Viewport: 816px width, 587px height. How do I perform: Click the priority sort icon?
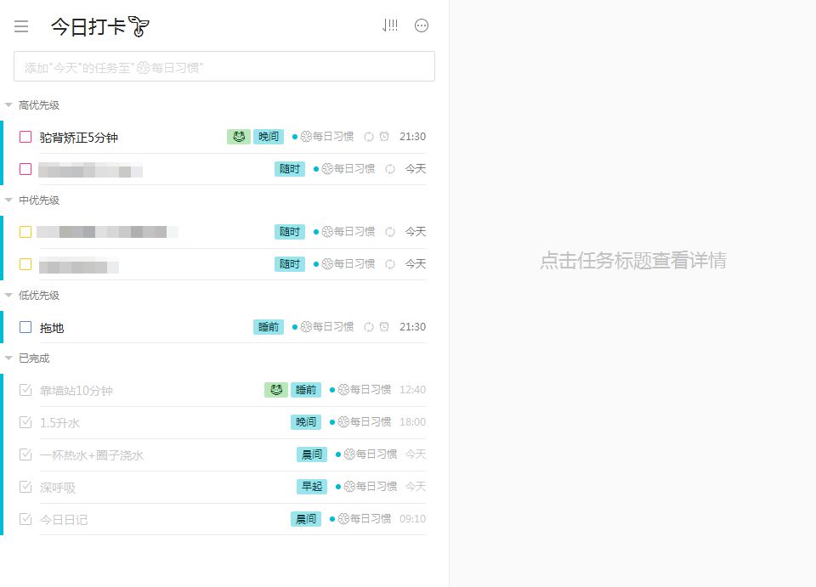pos(390,25)
